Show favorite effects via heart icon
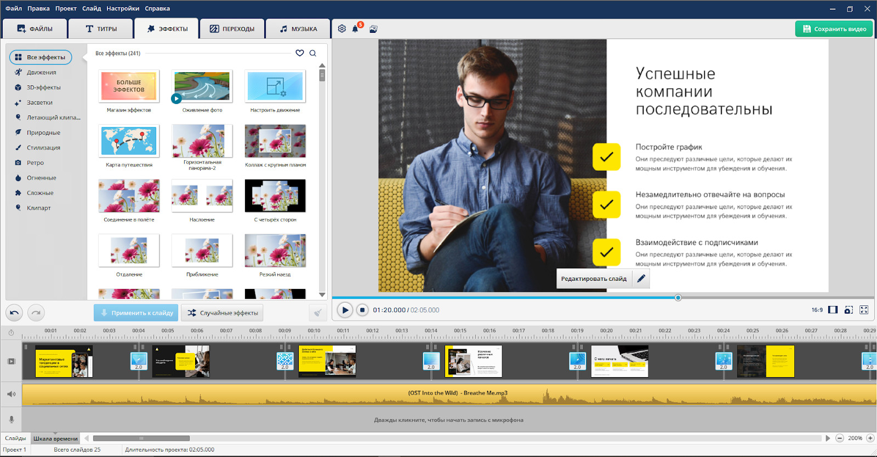 pos(300,53)
